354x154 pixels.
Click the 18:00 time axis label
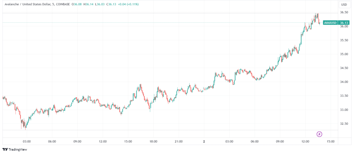(x=153, y=141)
